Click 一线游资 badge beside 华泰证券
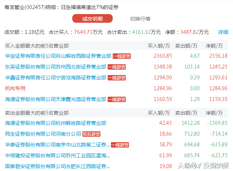The width and height of the screenshot is (233, 171). click(120, 145)
